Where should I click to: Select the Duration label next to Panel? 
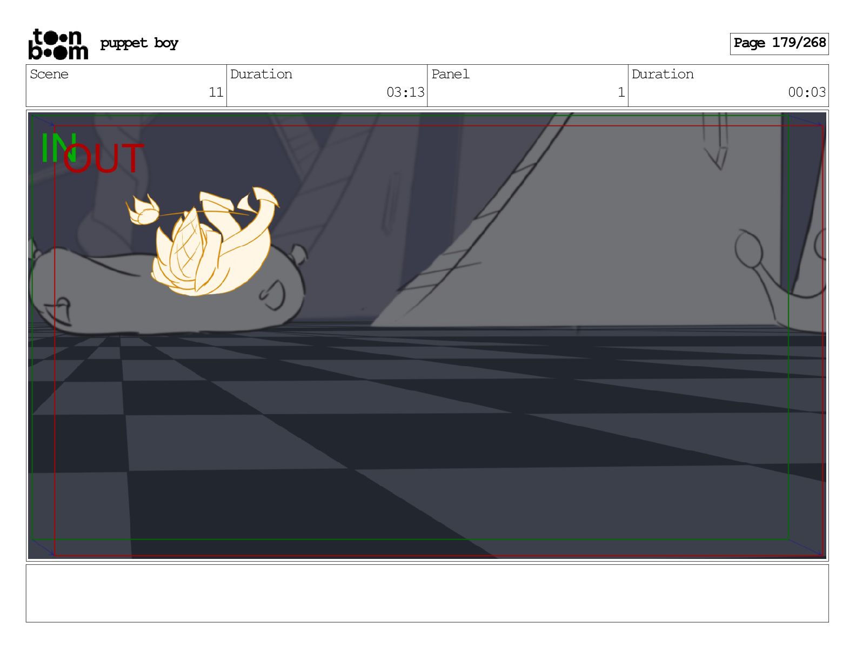tap(663, 74)
